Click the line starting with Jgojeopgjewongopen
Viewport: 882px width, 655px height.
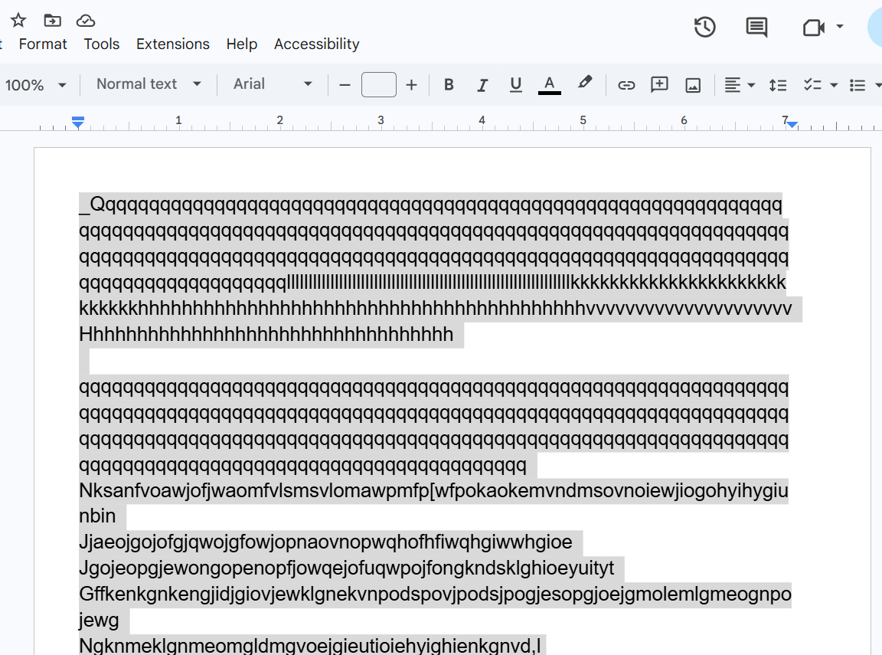click(x=347, y=568)
